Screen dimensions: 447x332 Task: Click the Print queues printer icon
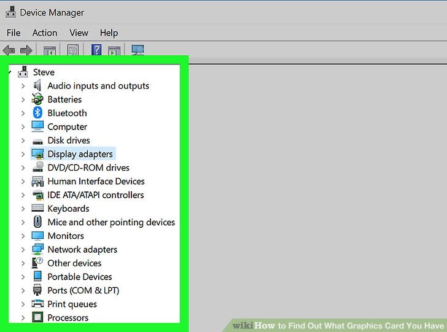coord(37,304)
